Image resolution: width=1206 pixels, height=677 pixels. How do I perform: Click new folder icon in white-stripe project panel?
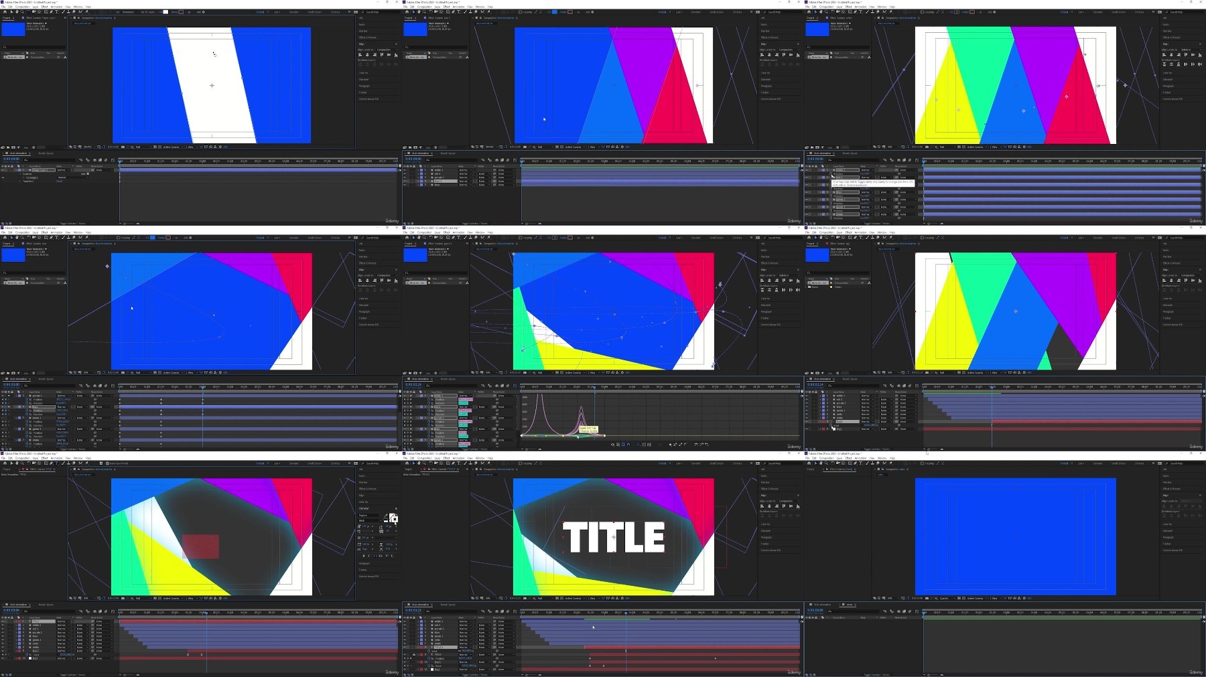click(8, 147)
